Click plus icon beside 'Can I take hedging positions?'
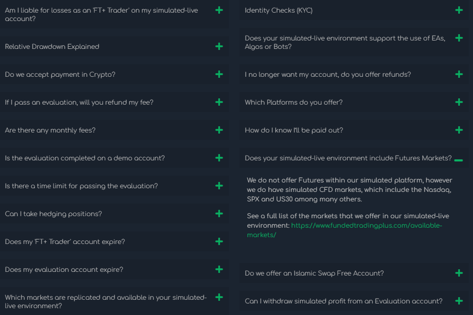Image resolution: width=473 pixels, height=315 pixels. [x=219, y=214]
